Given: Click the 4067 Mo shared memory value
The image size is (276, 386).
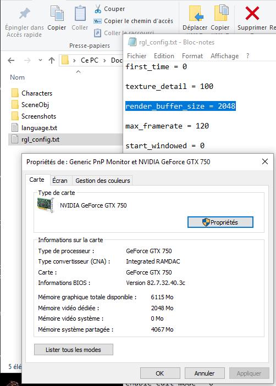Looking at the screenshot, I should click(162, 329).
